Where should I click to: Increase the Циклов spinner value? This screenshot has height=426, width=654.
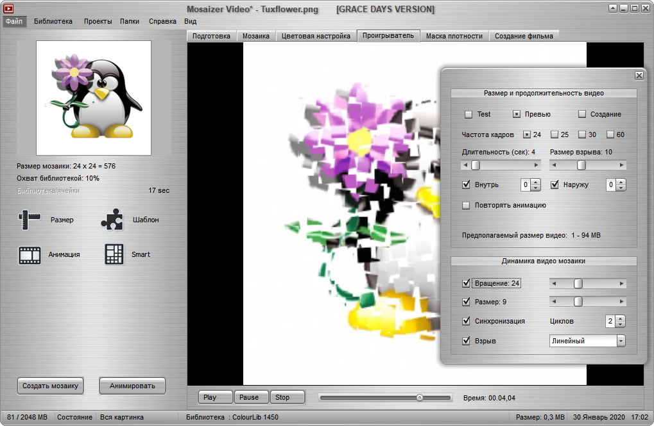pyautogui.click(x=621, y=318)
